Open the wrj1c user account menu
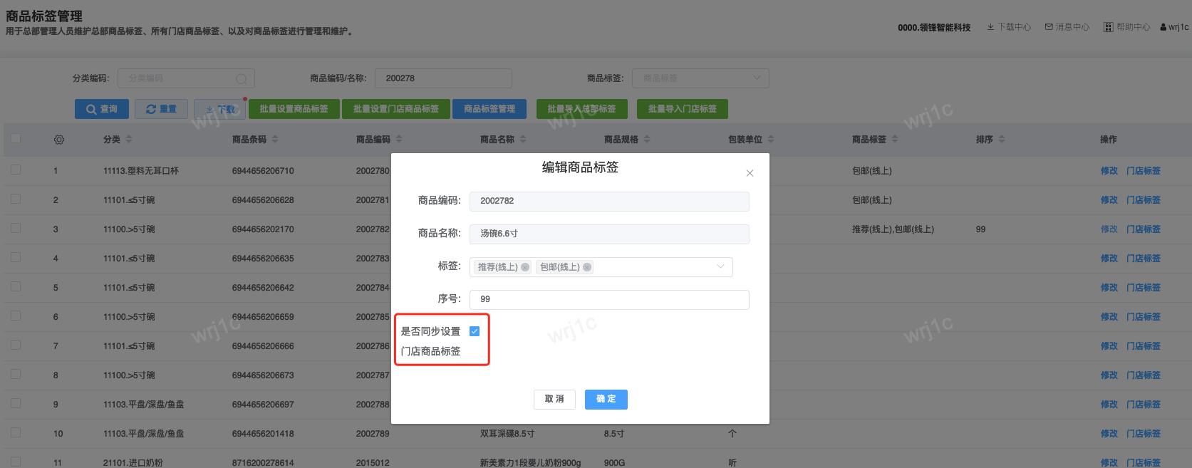The height and width of the screenshot is (468, 1192). point(1174,27)
